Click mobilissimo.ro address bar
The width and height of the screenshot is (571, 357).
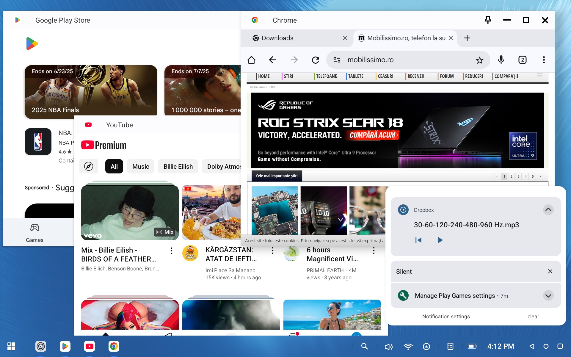tap(408, 60)
